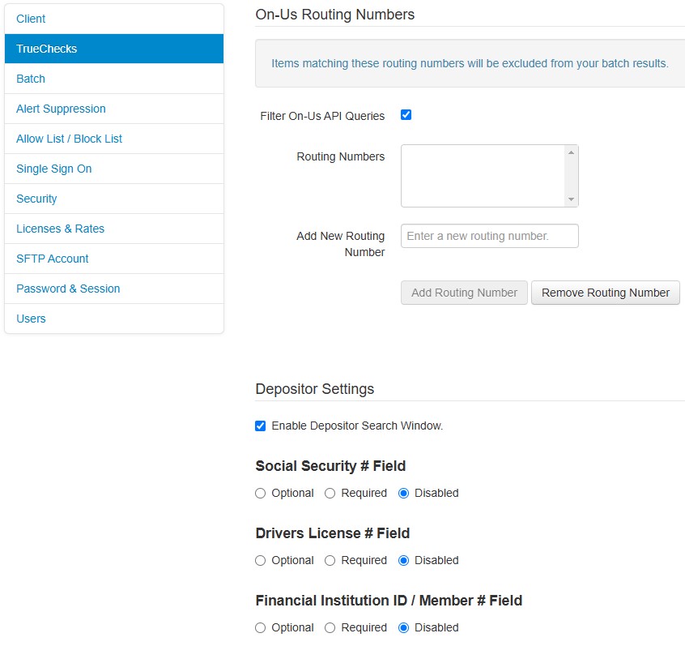685x646 pixels.
Task: Focus the new routing number input
Action: pyautogui.click(x=490, y=236)
